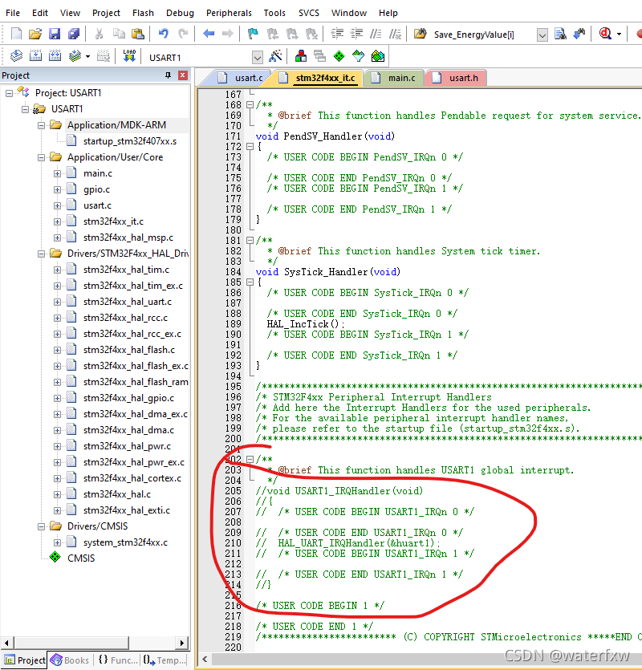This screenshot has width=642, height=670.
Task: Collapse the Project: USART1 tree root
Action: [9, 93]
